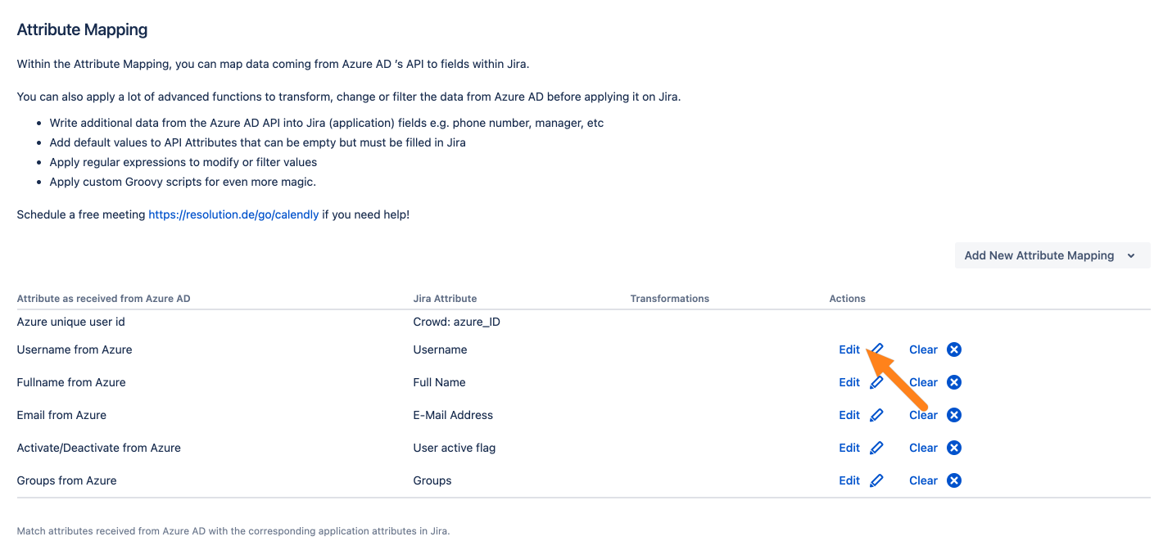Clear the Email from Azure mapping

[923, 415]
